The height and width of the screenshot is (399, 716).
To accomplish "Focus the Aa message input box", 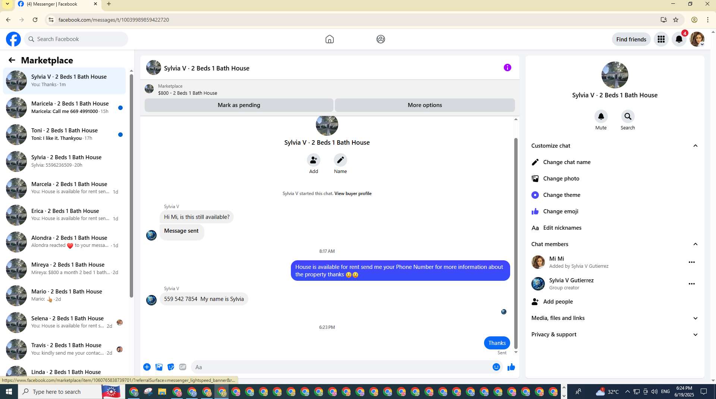I will click(x=341, y=367).
